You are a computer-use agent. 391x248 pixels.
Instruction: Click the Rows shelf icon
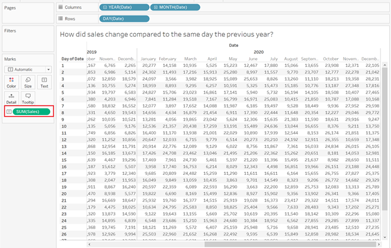pyautogui.click(x=61, y=19)
